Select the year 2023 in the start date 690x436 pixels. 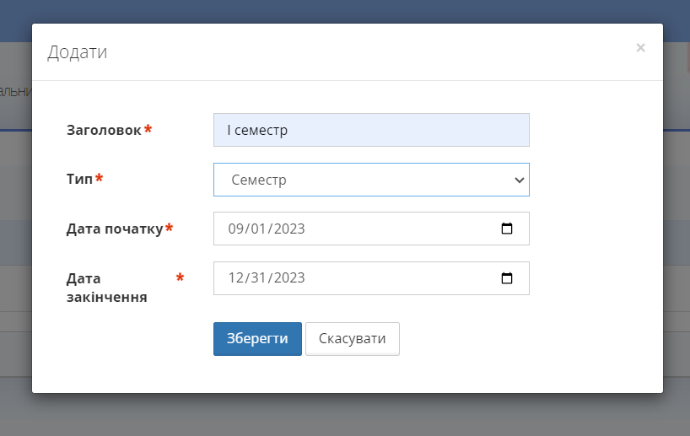click(288, 229)
